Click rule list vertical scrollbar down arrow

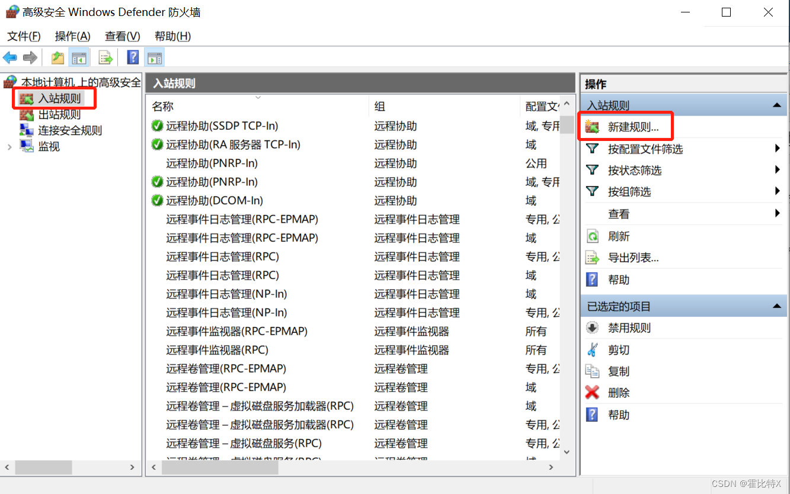tap(567, 452)
